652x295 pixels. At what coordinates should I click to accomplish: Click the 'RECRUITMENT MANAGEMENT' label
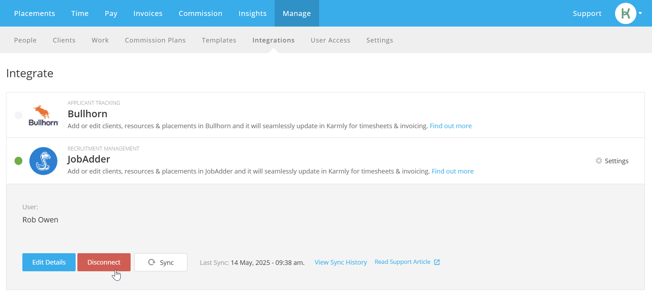click(x=103, y=148)
